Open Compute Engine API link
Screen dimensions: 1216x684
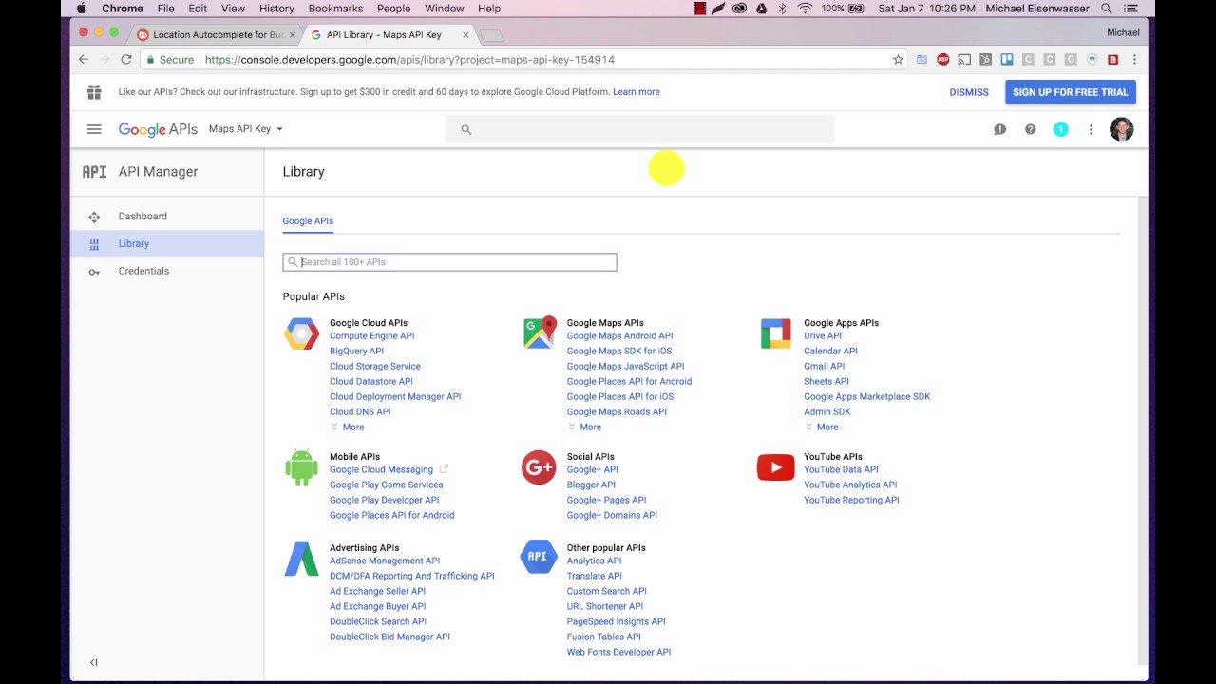click(371, 336)
